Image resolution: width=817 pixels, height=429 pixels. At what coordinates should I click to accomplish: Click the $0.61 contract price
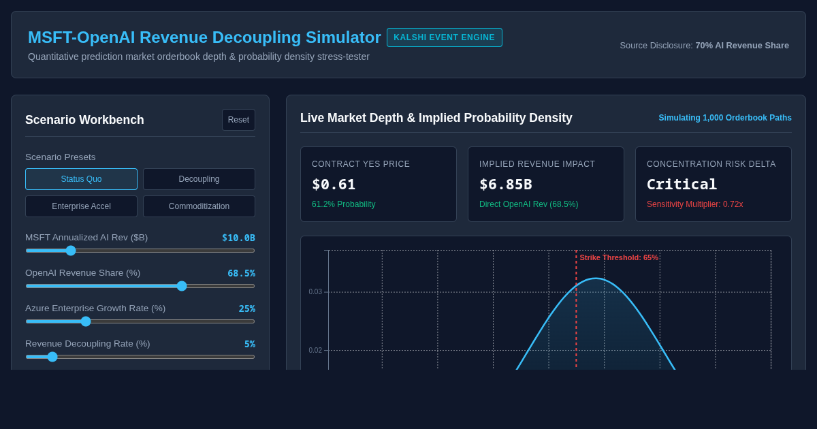(x=334, y=184)
